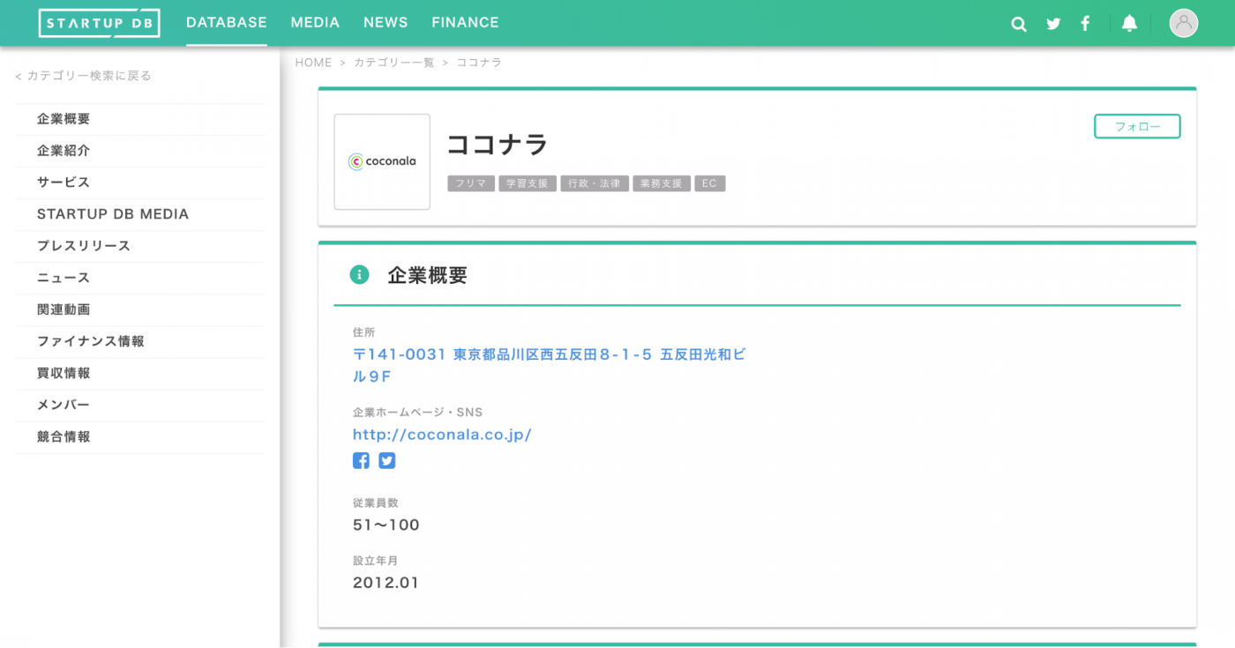This screenshot has height=648, width=1235.
Task: Expand the 買収情報 sidebar section
Action: [x=62, y=373]
